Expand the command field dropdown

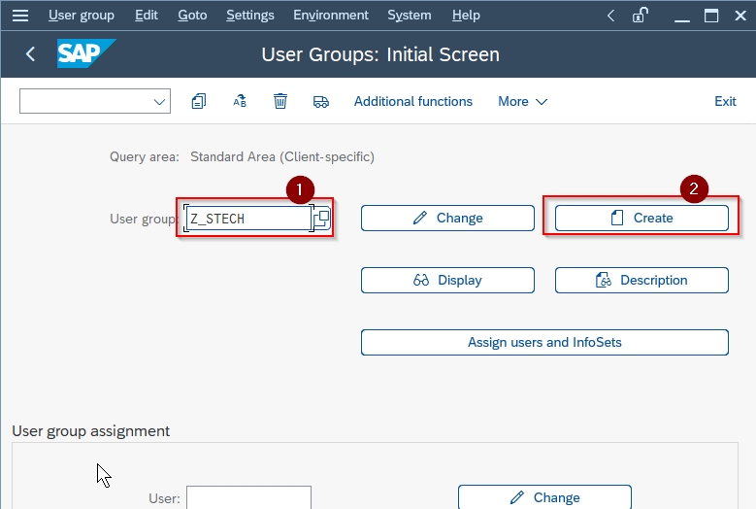pos(159,102)
